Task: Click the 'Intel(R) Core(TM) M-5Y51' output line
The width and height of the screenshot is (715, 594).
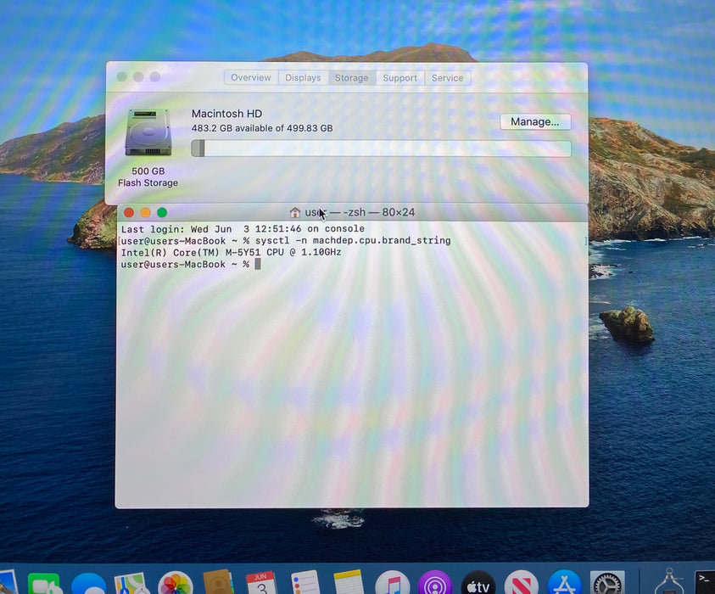Action: point(231,252)
